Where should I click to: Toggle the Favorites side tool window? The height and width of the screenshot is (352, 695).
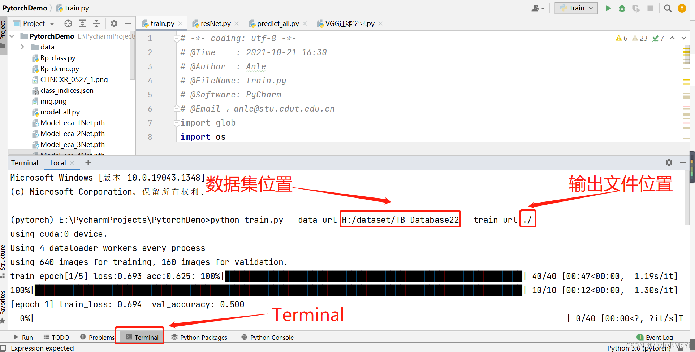[3, 307]
